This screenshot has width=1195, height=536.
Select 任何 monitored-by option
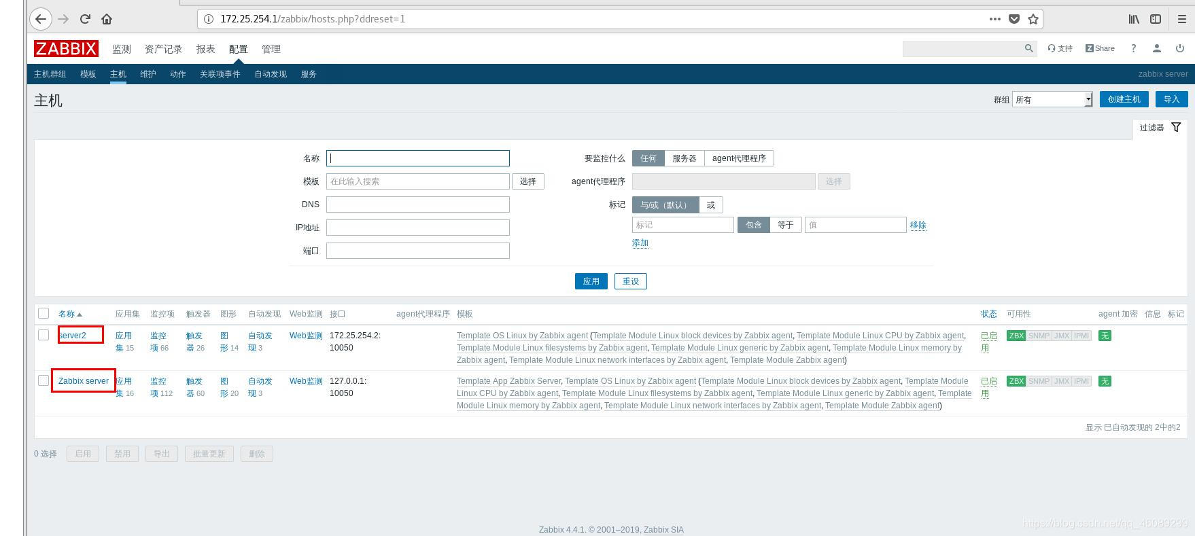pos(648,158)
